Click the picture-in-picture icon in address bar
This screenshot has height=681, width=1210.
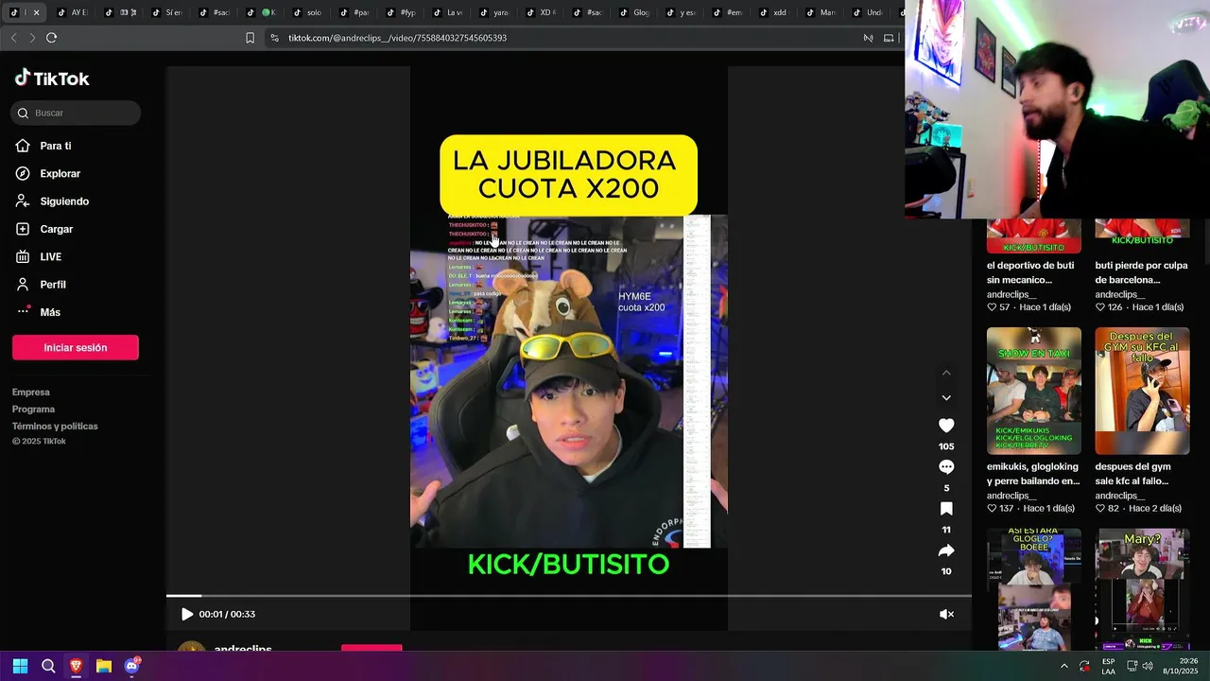889,38
